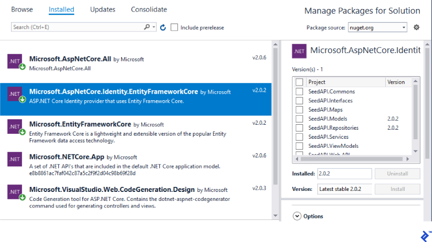Click the Microsoft.NETCore.App .NET package icon

point(15,159)
